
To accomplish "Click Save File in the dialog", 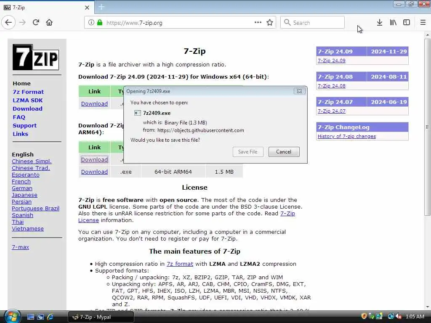I will click(247, 151).
